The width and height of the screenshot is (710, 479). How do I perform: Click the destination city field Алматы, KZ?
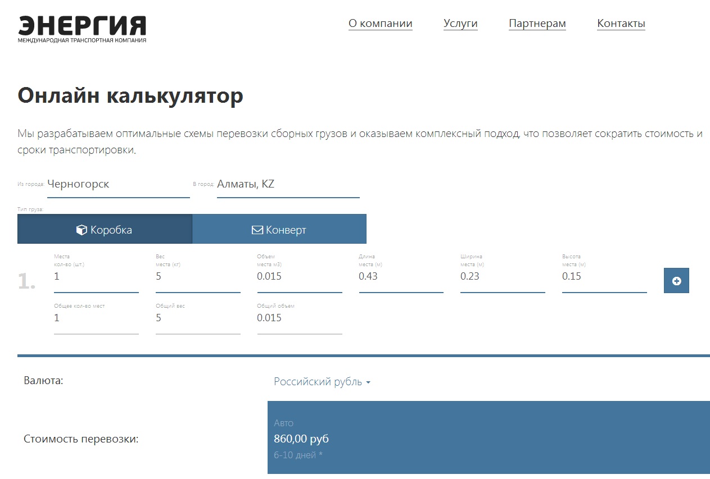[x=288, y=184]
